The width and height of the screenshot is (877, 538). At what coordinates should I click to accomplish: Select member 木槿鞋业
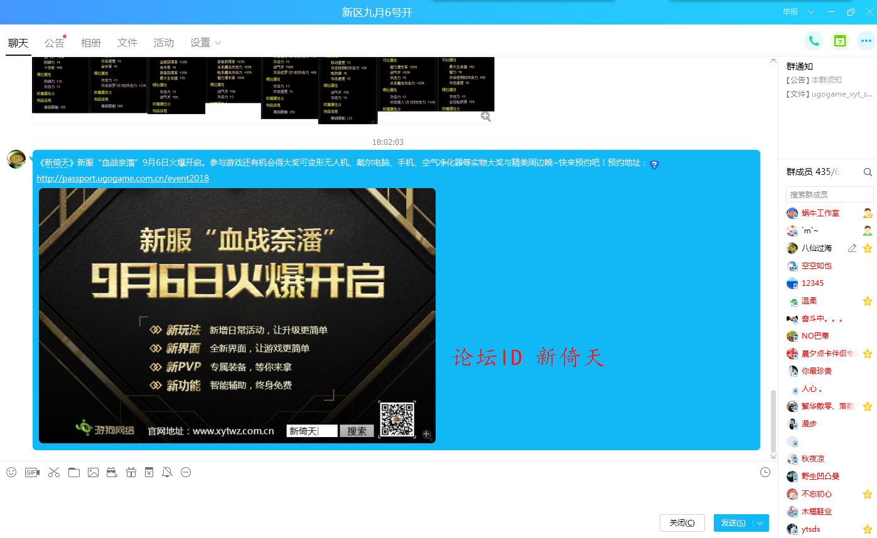coord(817,512)
